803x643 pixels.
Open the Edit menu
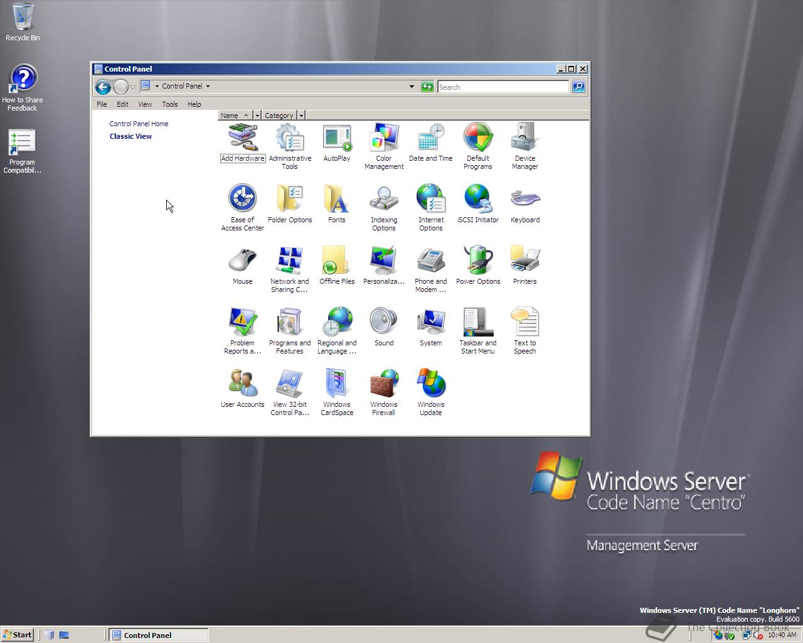click(x=122, y=104)
